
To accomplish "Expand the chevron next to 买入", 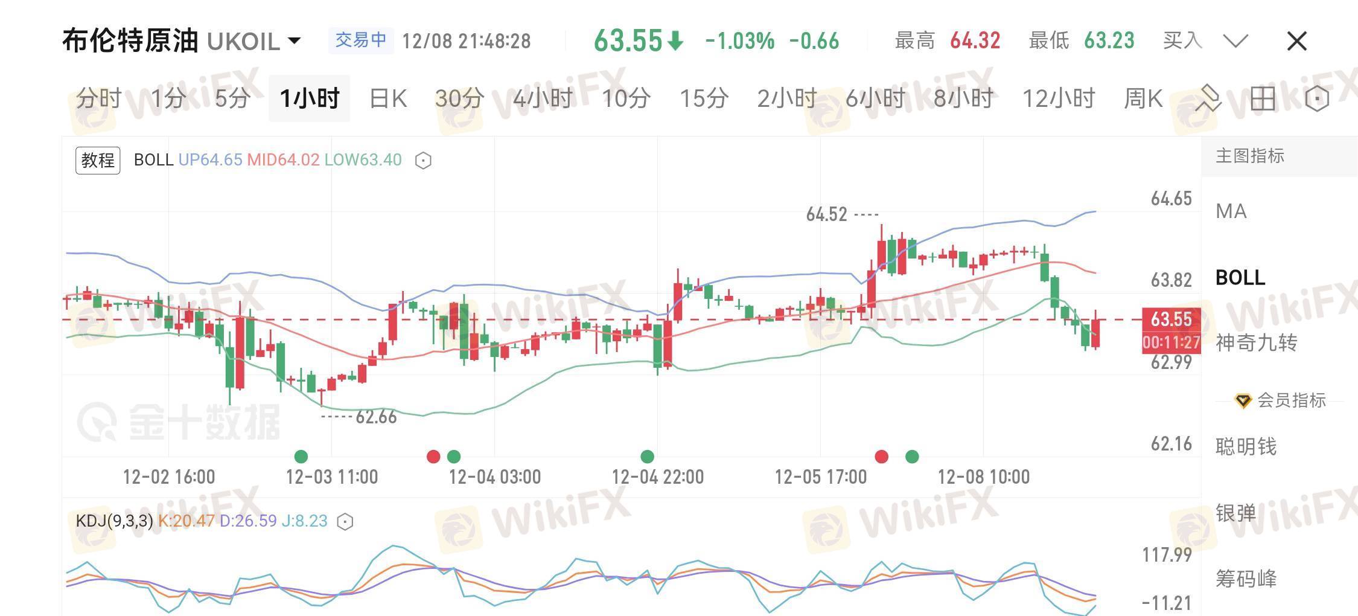I will click(1235, 41).
